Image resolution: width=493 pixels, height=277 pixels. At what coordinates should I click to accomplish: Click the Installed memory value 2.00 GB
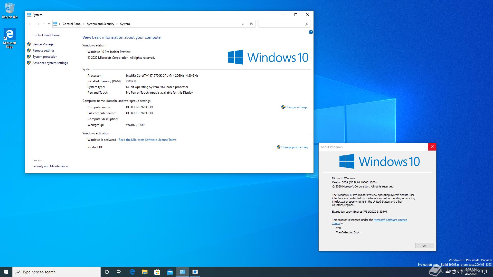click(x=131, y=81)
